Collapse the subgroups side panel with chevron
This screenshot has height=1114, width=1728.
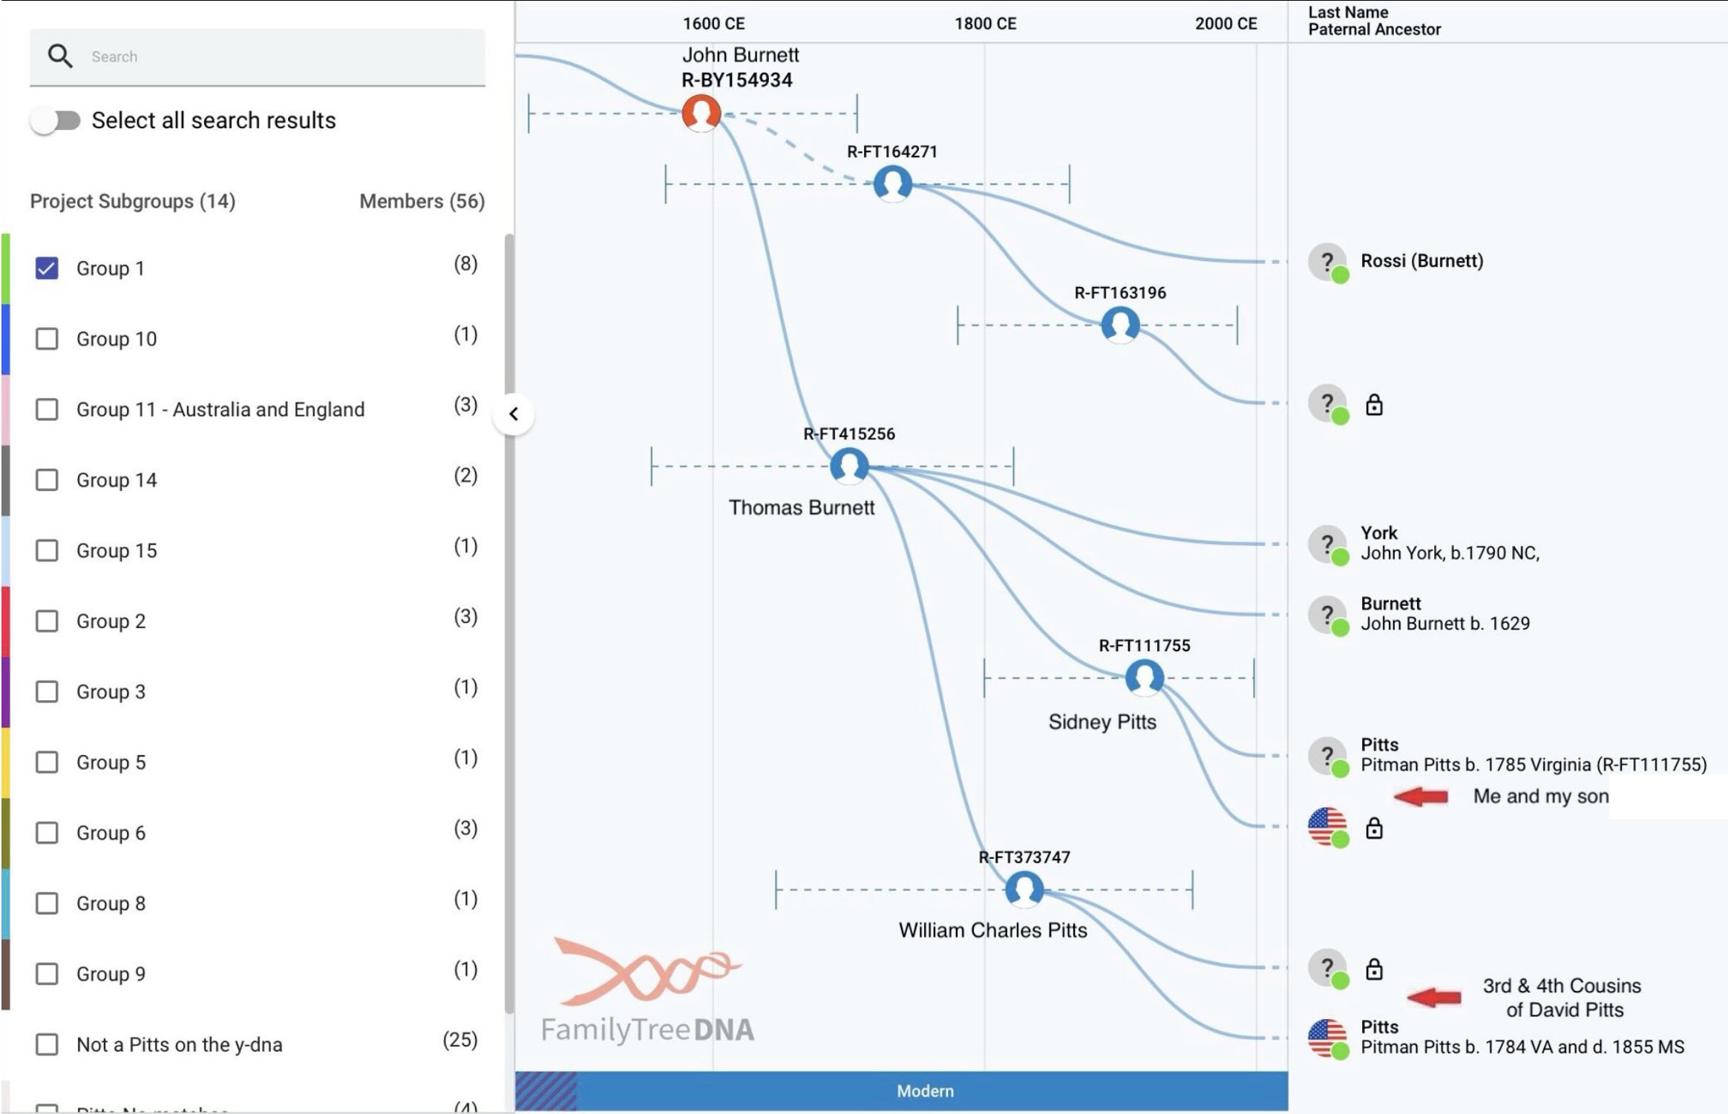514,414
